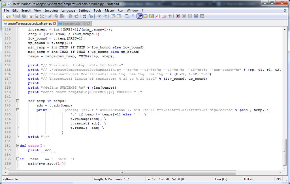Image resolution: width=290 pixels, height=184 pixels.
Task: Open Folder as Workspace from the toolbar
Action: [164, 16]
